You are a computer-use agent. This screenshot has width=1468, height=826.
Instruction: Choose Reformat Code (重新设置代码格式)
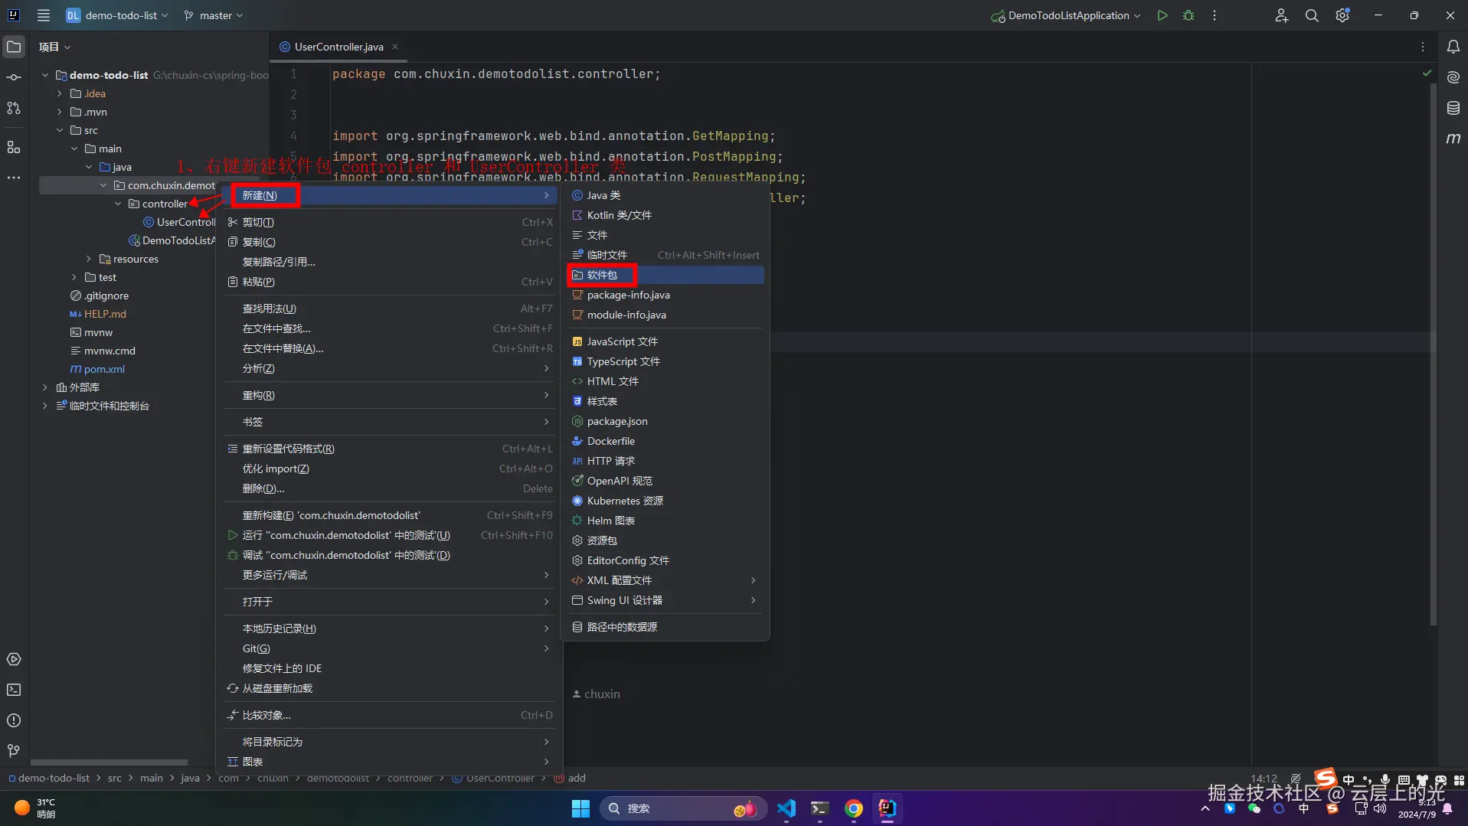pos(390,449)
